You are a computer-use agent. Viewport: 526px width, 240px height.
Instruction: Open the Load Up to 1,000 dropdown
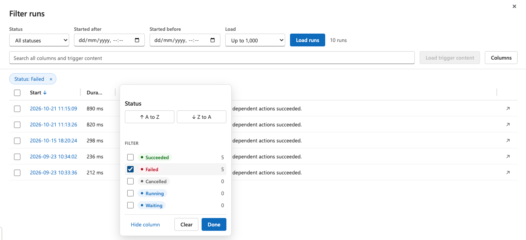click(x=255, y=40)
